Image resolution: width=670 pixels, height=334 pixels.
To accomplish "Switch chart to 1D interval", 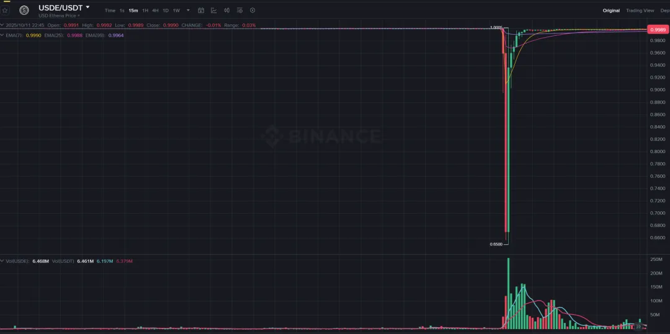I will pyautogui.click(x=166, y=11).
